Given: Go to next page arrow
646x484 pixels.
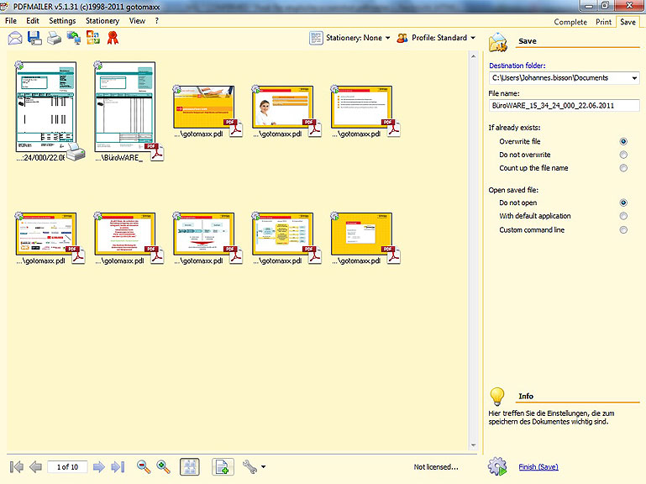Looking at the screenshot, I should (99, 466).
